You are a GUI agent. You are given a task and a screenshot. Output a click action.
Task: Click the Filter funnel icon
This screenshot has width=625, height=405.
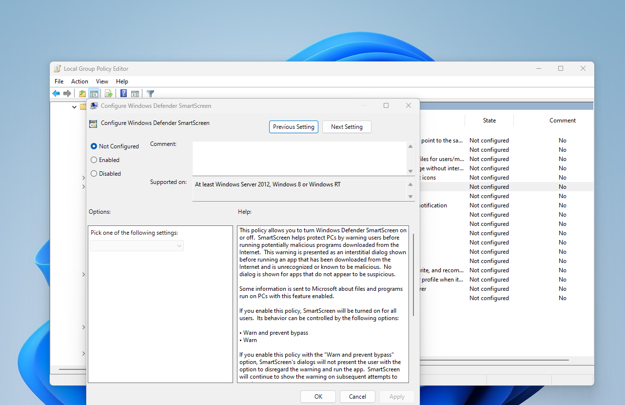tap(151, 93)
